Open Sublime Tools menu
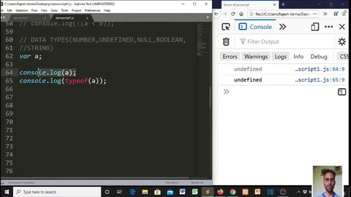 point(65,10)
